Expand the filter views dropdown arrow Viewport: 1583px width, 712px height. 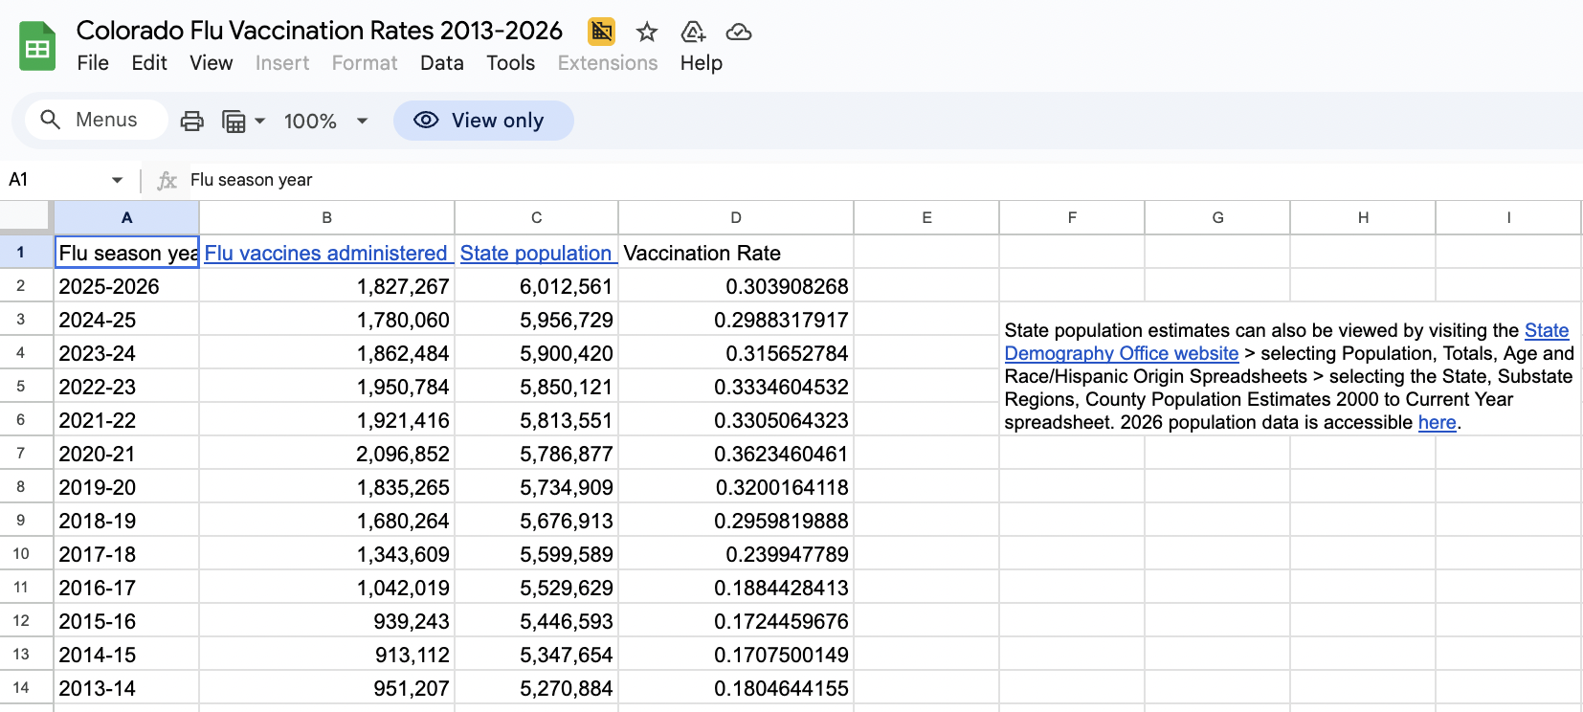point(259,121)
